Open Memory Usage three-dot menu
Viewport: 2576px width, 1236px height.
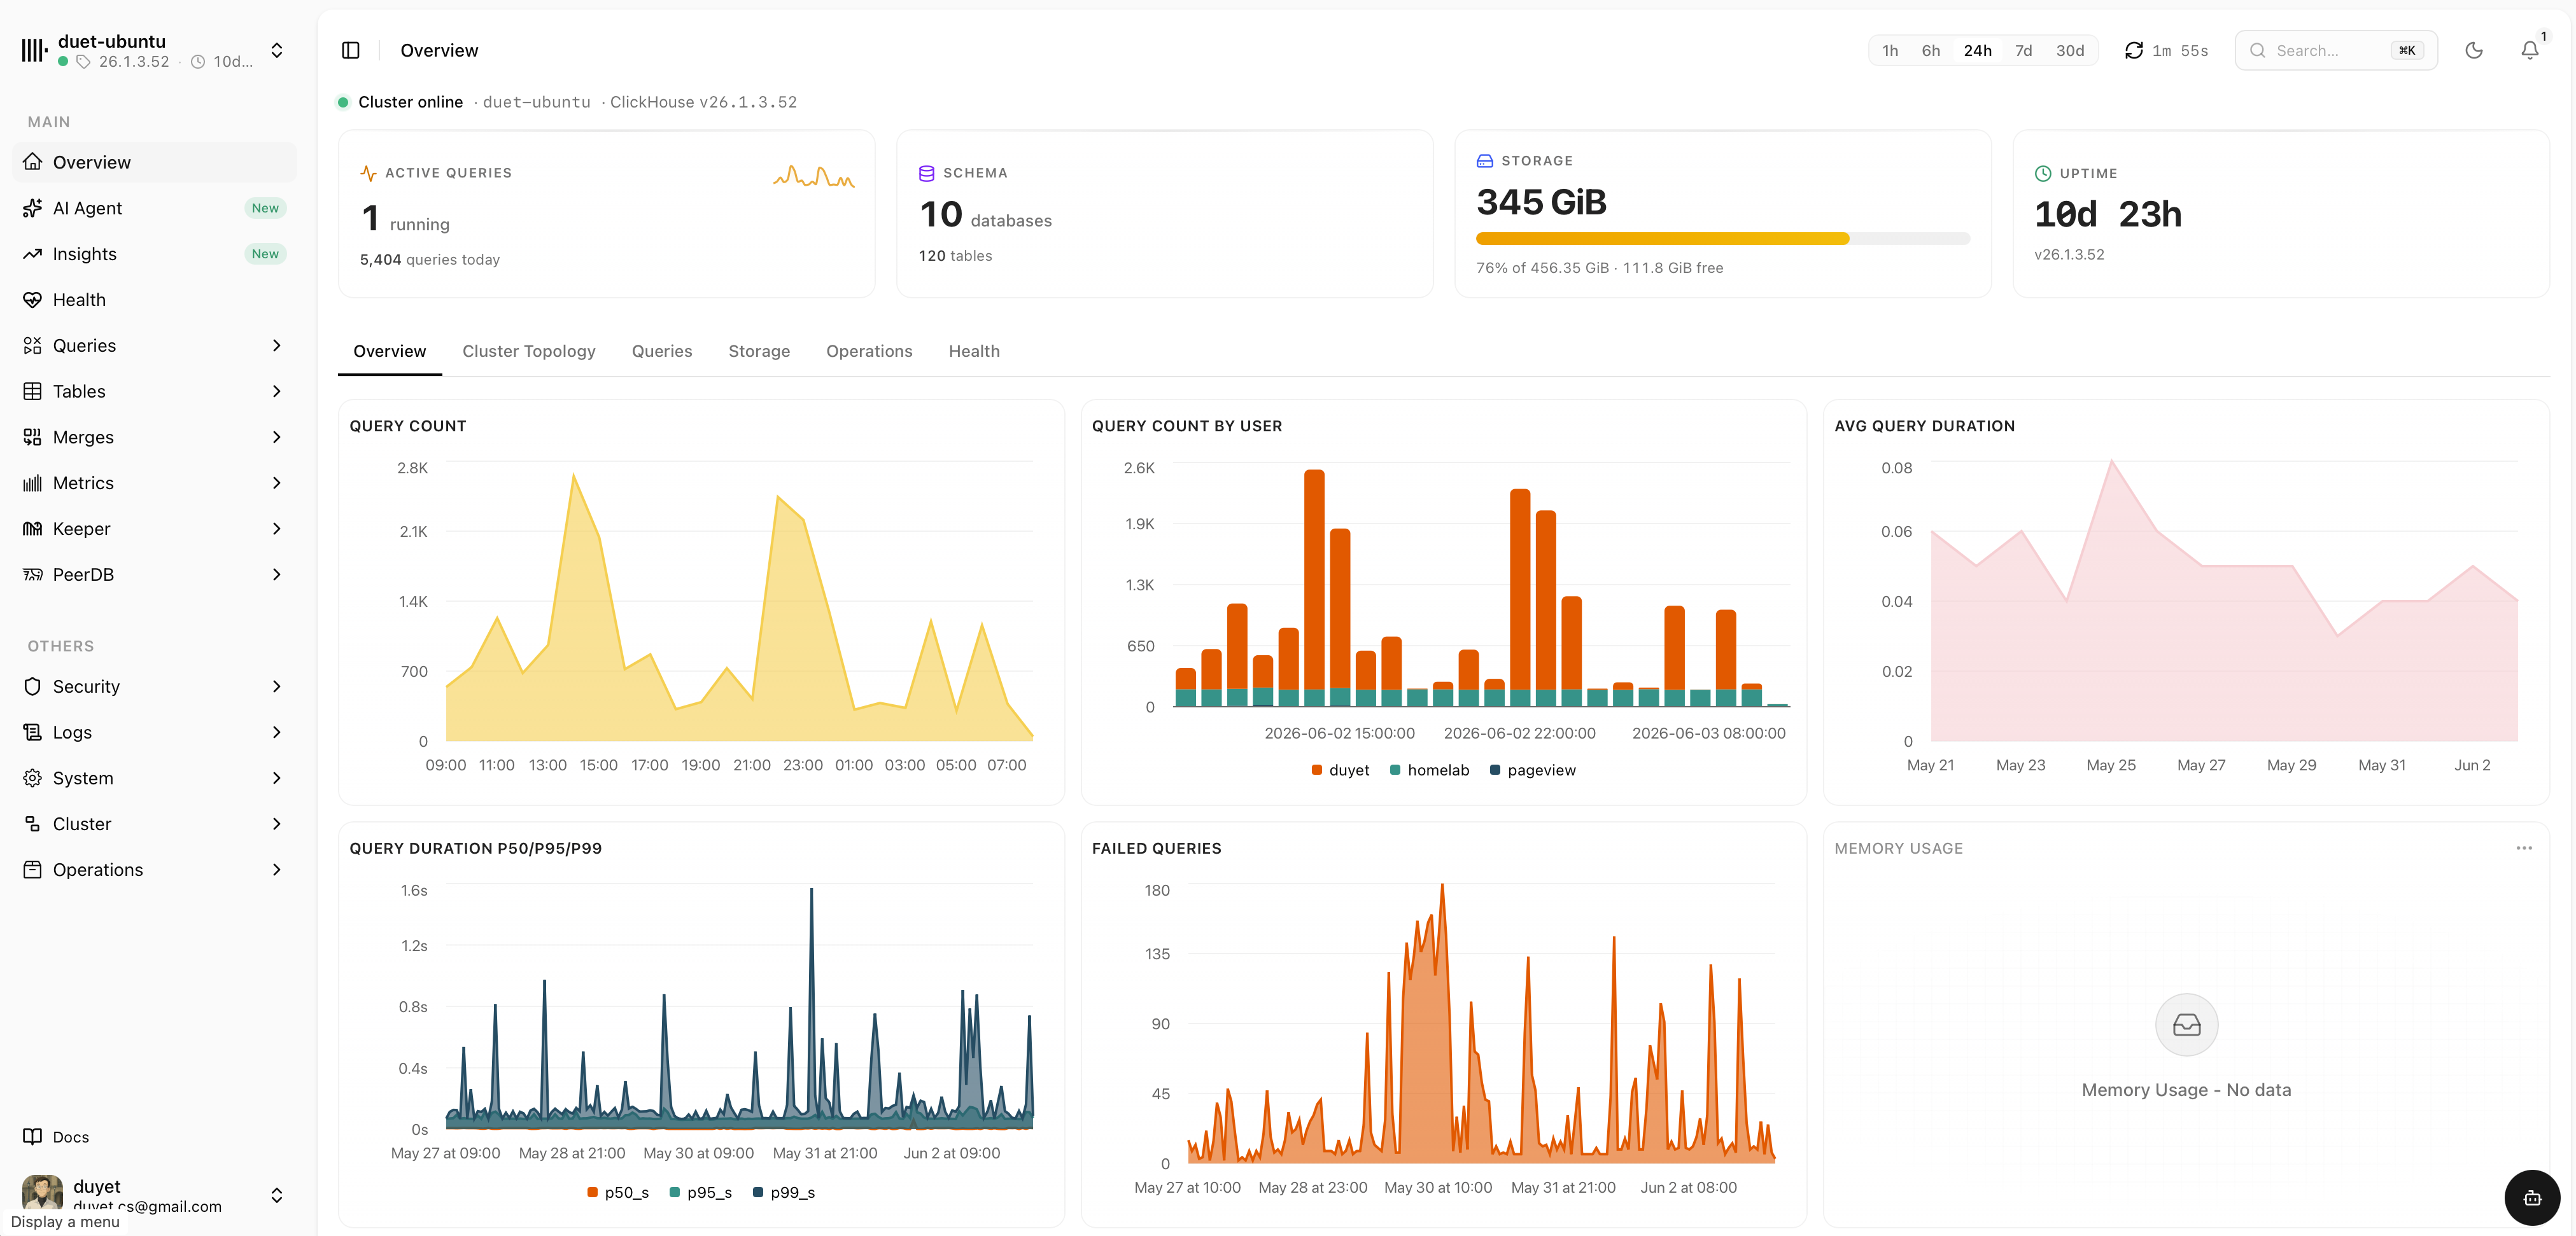(2524, 849)
